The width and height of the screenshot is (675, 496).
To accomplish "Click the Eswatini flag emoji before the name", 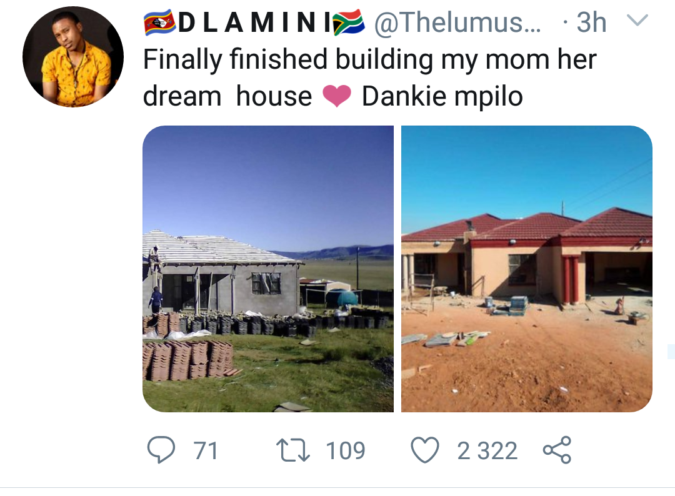I will [x=160, y=24].
